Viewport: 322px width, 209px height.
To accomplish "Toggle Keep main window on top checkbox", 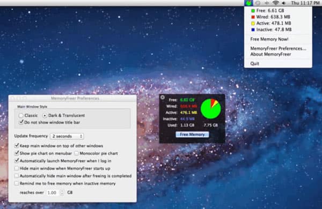I will pos(17,146).
